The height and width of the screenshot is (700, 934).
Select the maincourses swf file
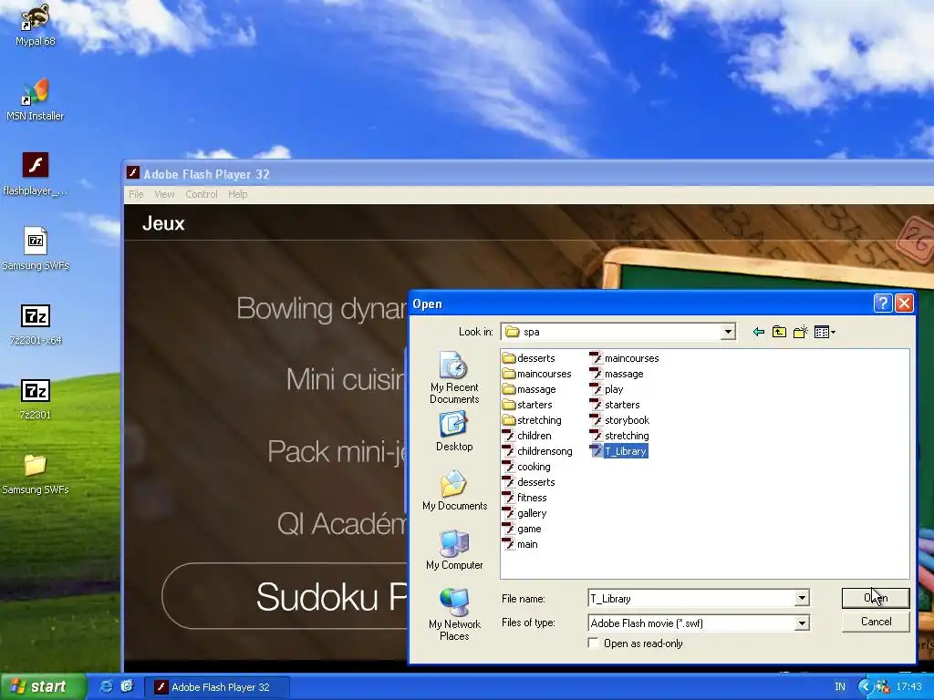coord(624,358)
